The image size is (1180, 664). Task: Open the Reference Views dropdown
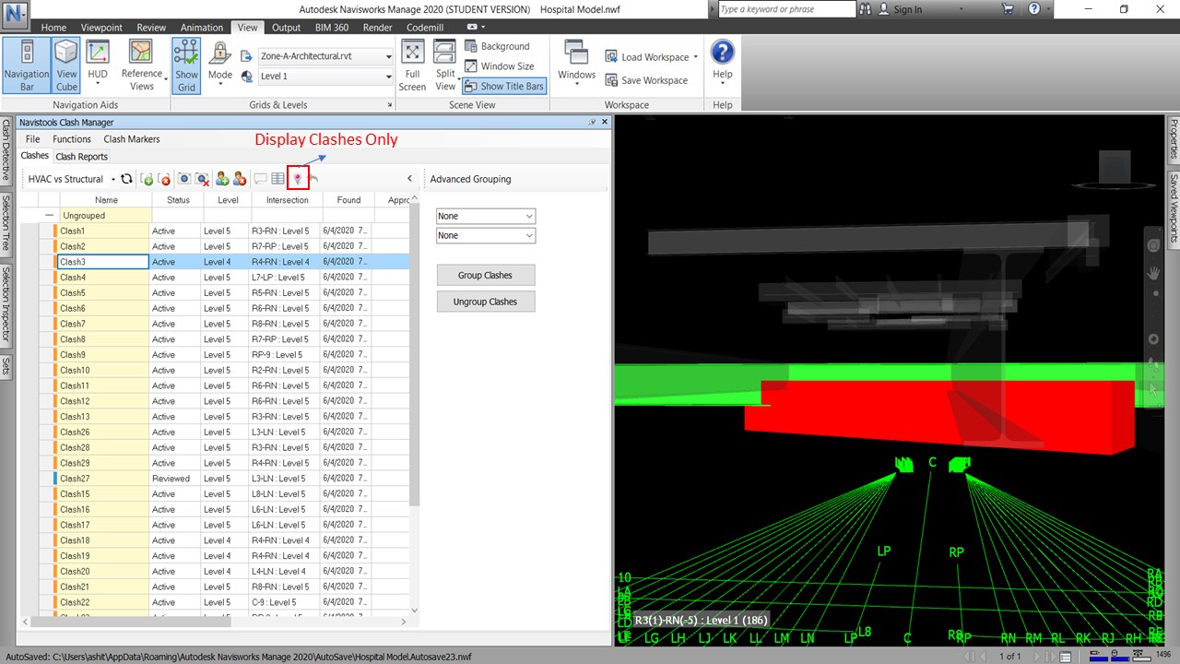point(142,65)
